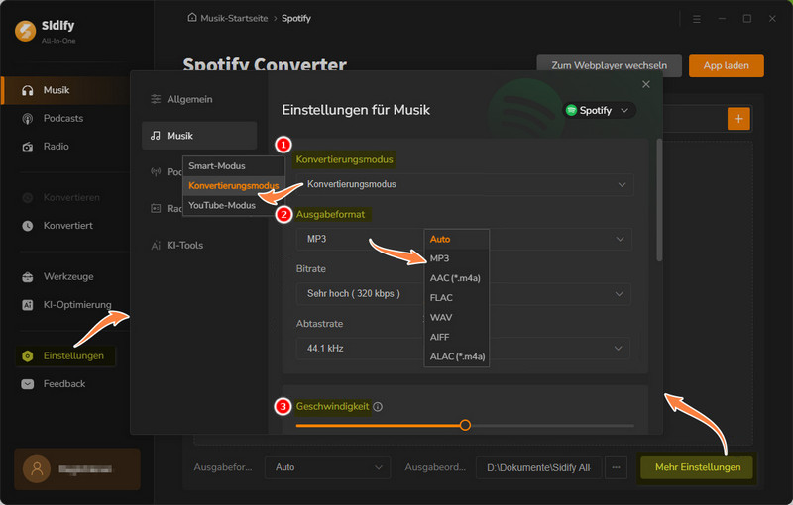Click Mehr Einstellungen button

(698, 467)
